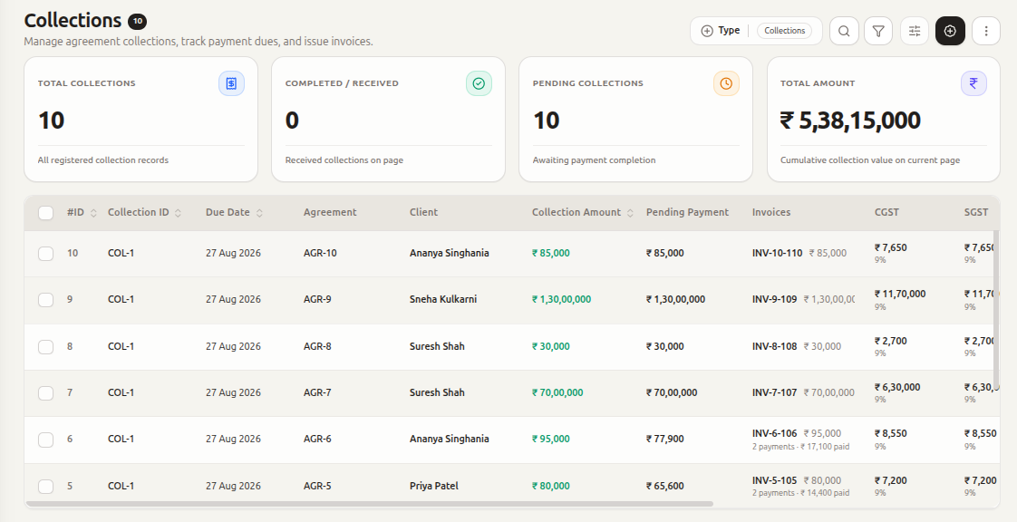Open the three-dot more options menu
This screenshot has height=522, width=1017.
coord(986,31)
